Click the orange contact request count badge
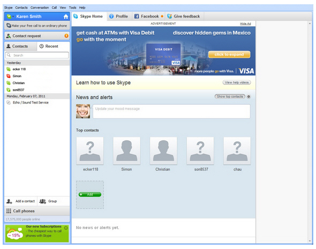This screenshot has width=316, height=249. pos(66,36)
